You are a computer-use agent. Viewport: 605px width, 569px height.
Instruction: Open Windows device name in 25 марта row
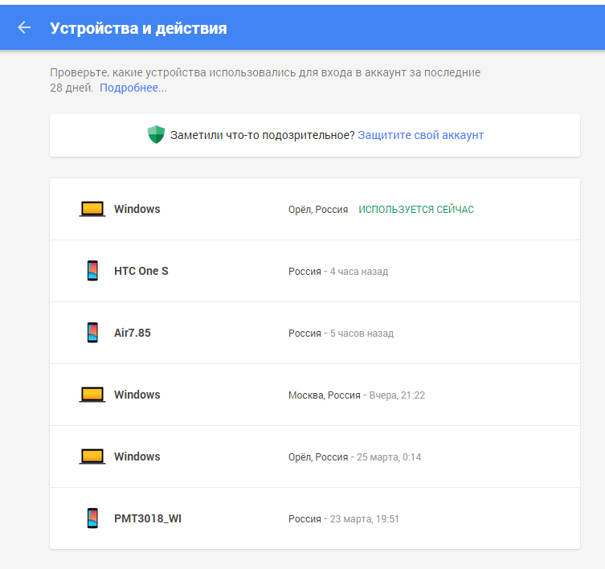coord(137,456)
